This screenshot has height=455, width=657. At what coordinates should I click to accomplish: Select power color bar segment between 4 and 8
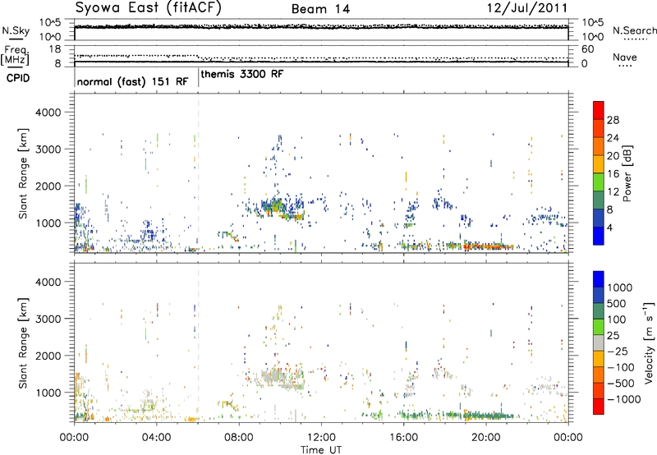coord(599,218)
